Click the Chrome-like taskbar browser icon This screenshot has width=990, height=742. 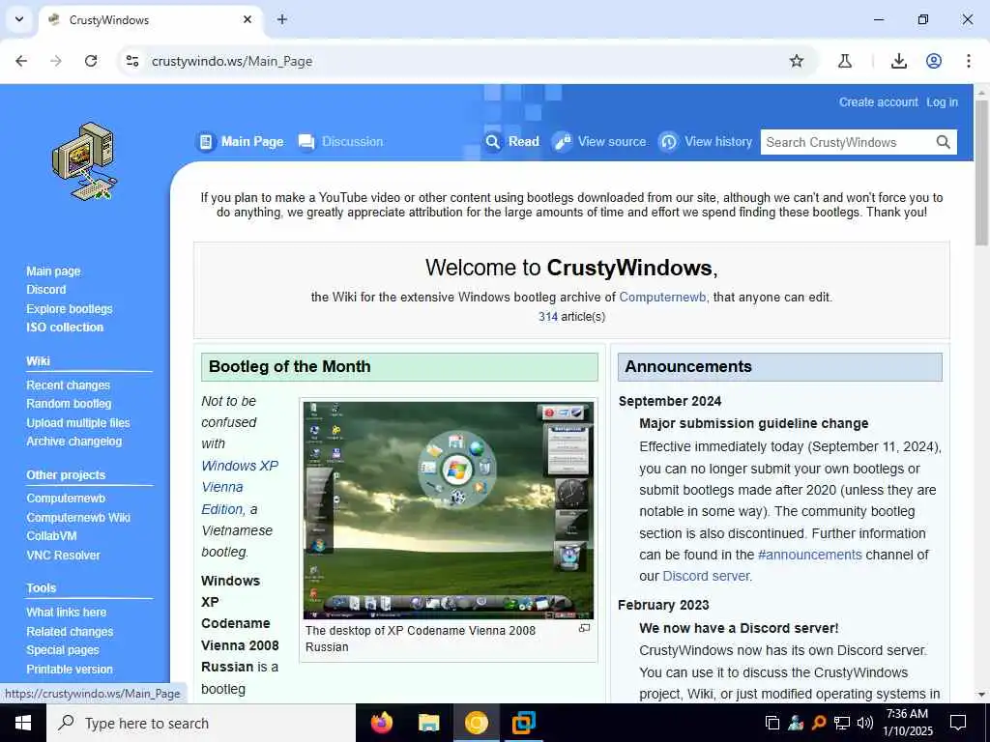(476, 723)
